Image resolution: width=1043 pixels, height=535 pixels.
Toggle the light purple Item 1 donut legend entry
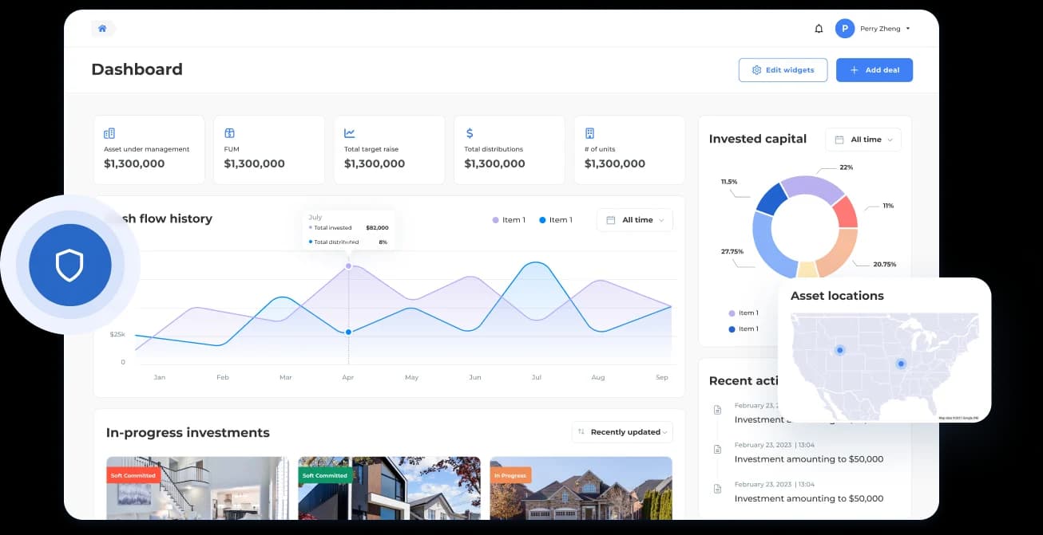pos(743,313)
